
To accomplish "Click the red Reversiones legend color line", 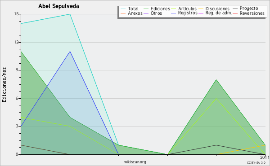I will point(235,13).
